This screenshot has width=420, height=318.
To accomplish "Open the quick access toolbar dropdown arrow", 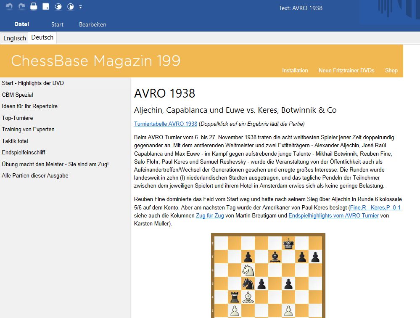I will point(80,7).
